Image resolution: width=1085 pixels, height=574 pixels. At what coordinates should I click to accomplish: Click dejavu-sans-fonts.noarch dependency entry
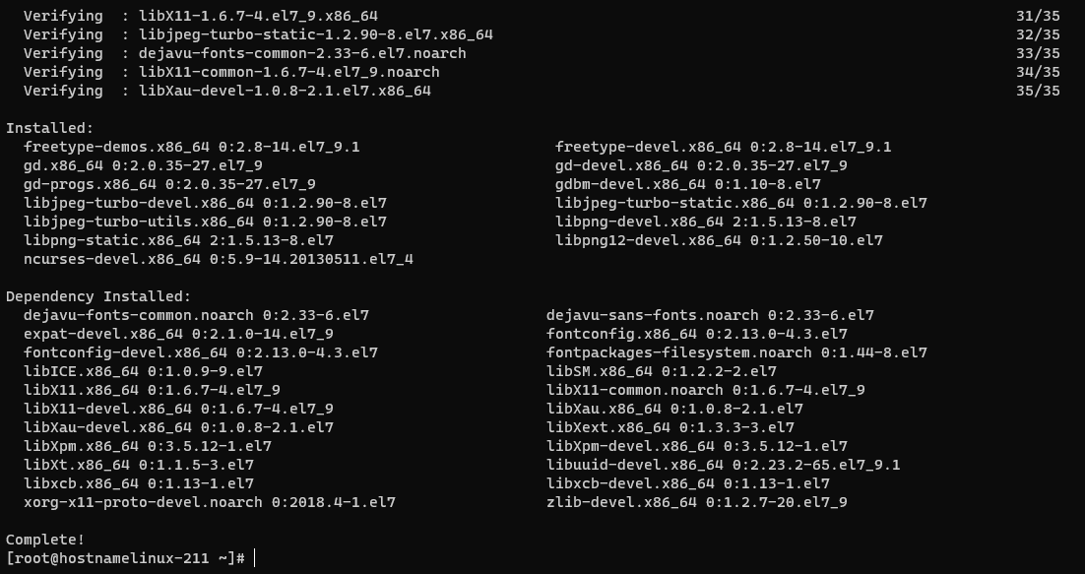click(x=710, y=315)
